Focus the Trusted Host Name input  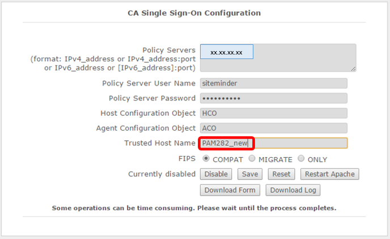click(273, 143)
